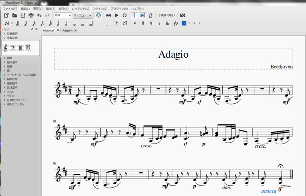Click the Print icon in toolbar
Image resolution: width=306 pixels, height=196 pixels.
coord(31,15)
